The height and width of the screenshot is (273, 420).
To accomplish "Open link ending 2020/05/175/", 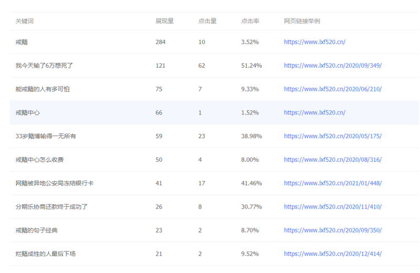I will pos(332,136).
